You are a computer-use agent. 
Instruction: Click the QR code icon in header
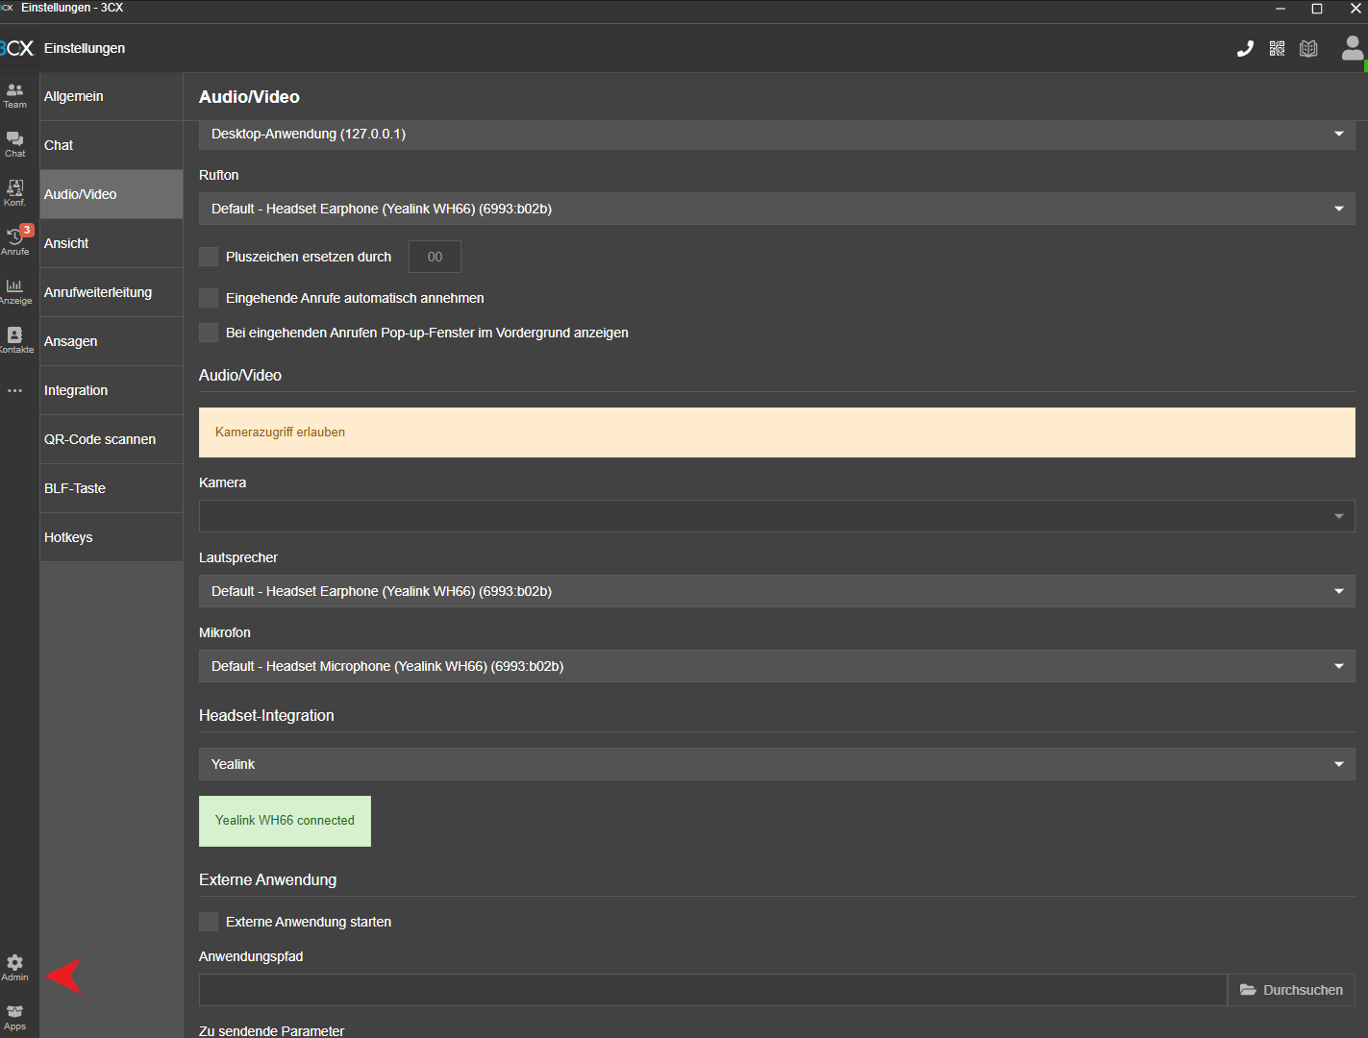[x=1277, y=49]
